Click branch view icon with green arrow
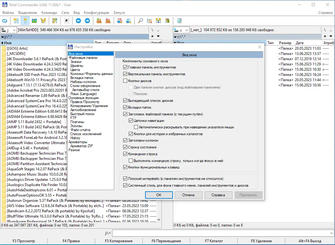This screenshot has height=245, width=335. point(55,21)
